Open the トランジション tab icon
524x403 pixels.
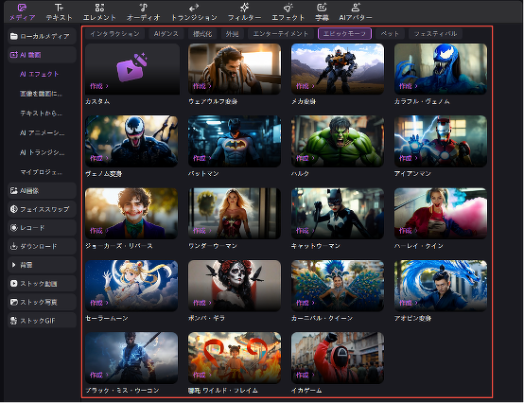coord(194,8)
